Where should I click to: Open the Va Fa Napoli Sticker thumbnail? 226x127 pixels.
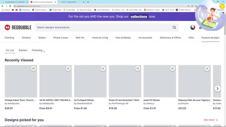pos(90,81)
